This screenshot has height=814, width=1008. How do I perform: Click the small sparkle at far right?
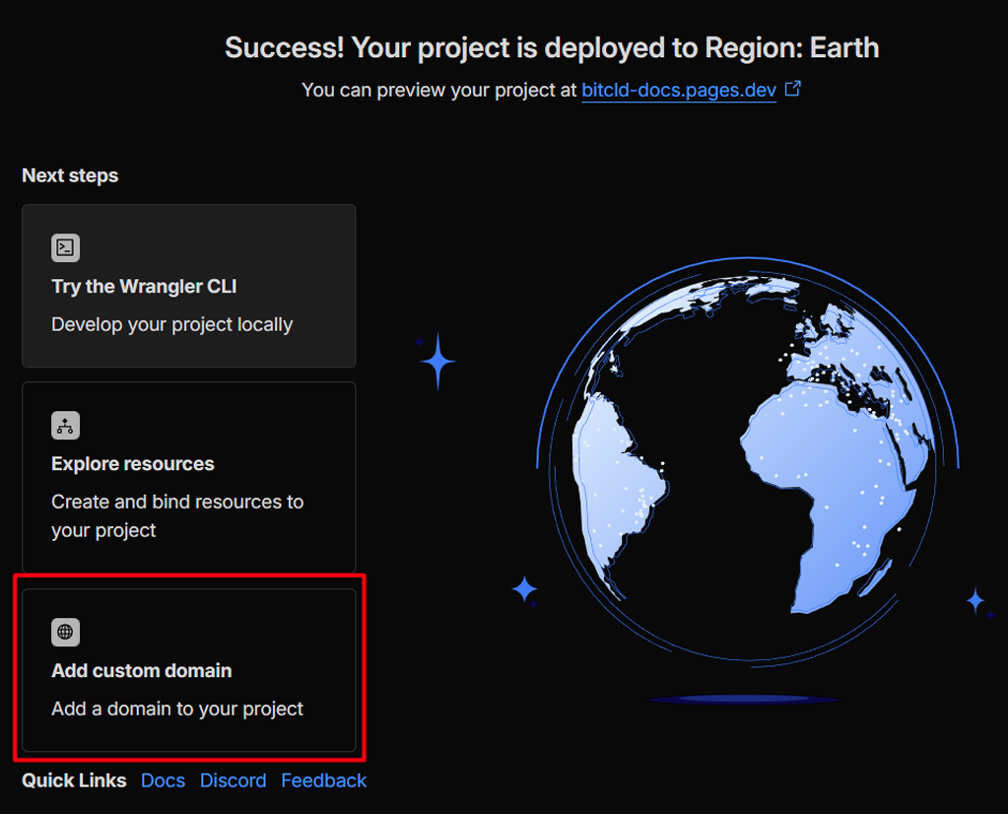point(975,600)
